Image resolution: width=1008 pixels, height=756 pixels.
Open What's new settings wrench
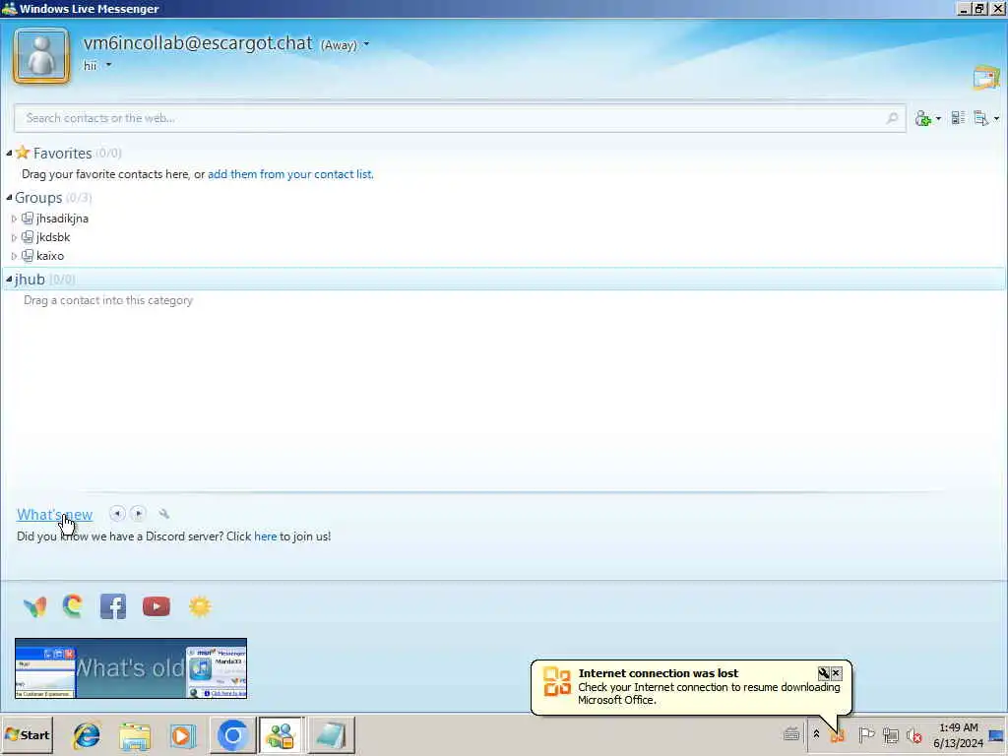coord(164,514)
